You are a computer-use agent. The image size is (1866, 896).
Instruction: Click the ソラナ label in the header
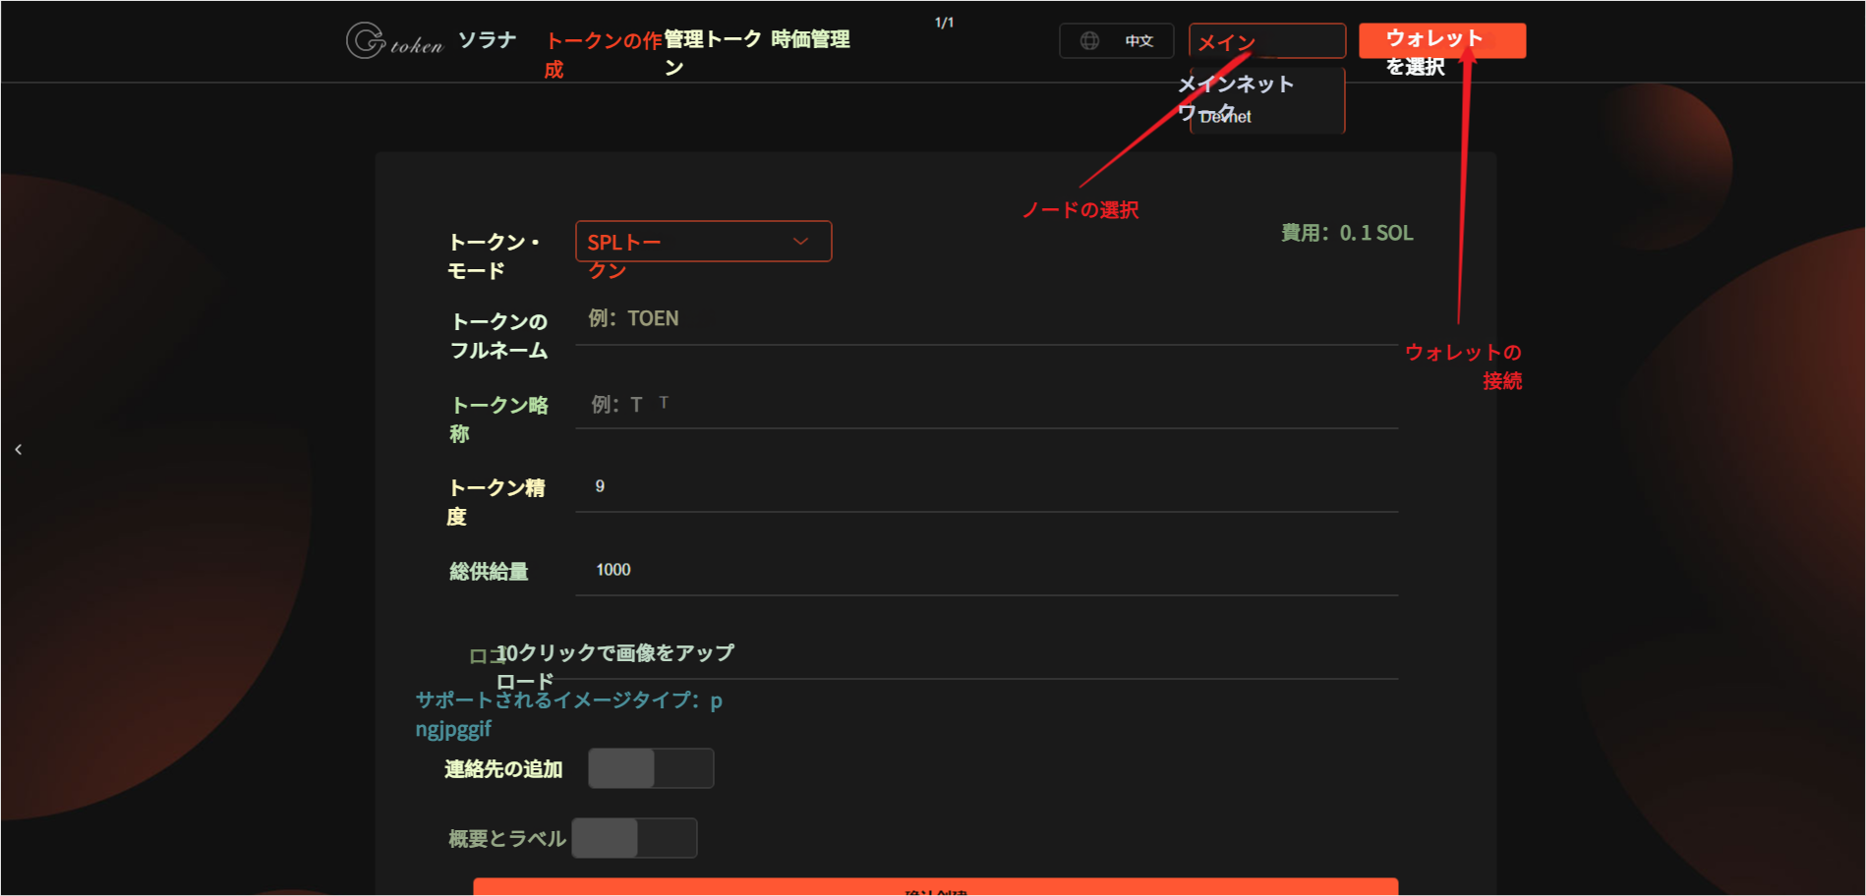coord(487,40)
